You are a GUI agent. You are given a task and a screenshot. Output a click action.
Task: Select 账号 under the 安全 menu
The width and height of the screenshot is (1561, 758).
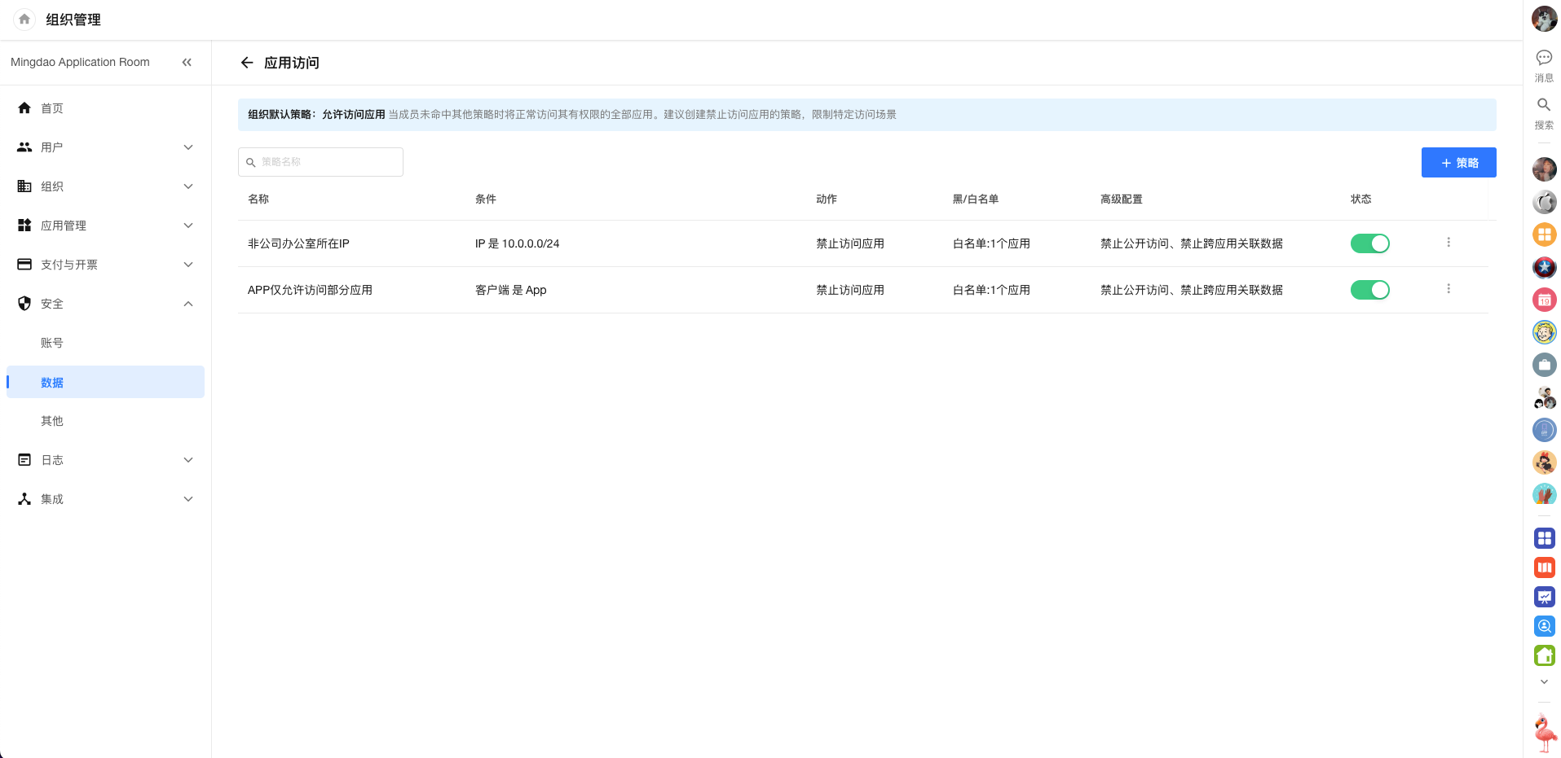52,343
